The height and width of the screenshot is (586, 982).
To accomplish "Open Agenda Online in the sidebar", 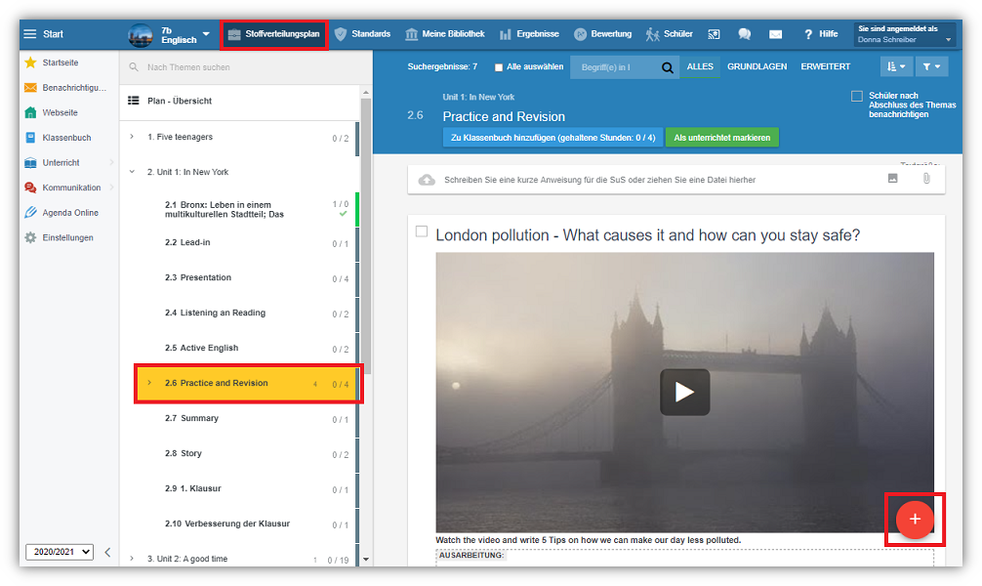I will point(61,213).
